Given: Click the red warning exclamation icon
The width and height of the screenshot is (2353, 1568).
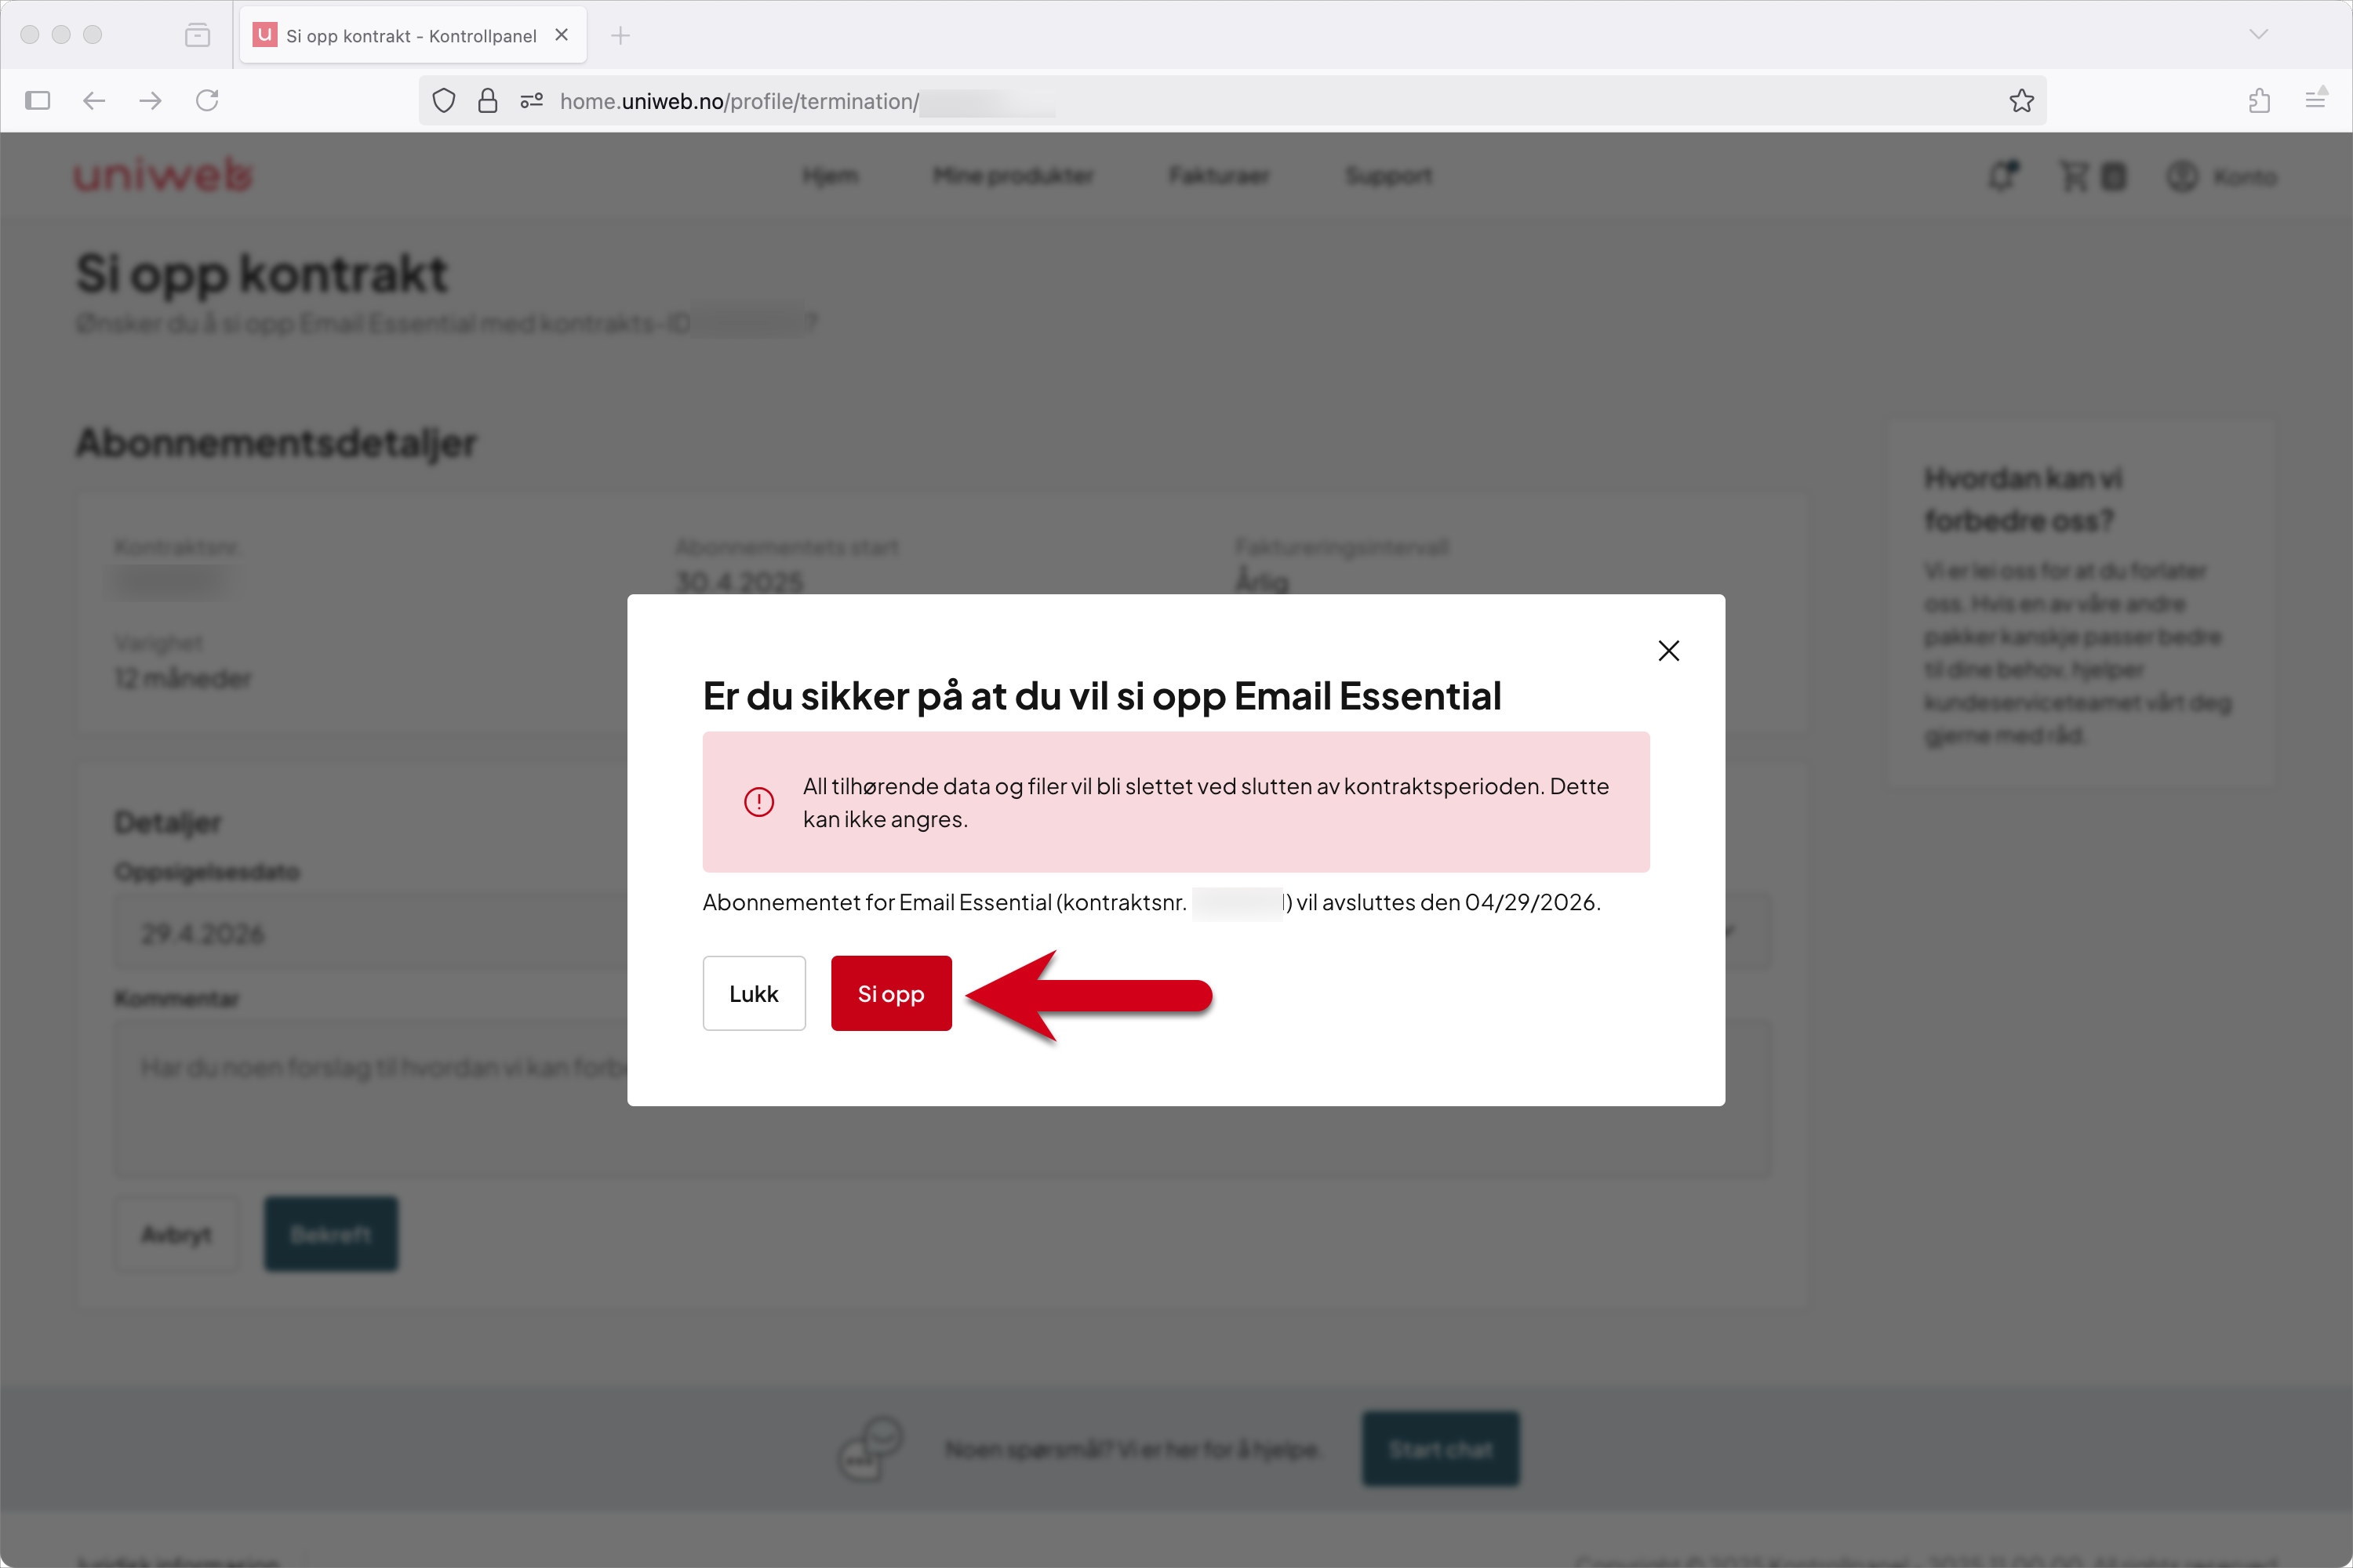Looking at the screenshot, I should click(x=758, y=802).
